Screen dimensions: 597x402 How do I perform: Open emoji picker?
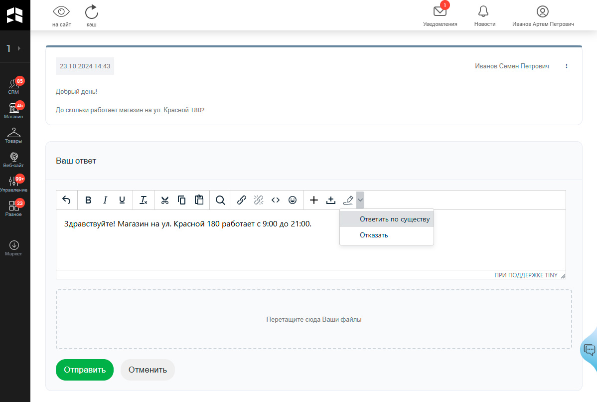click(x=293, y=200)
